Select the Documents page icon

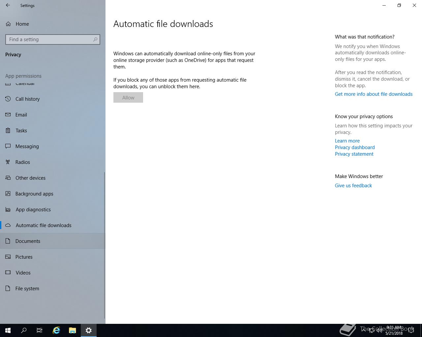8,241
